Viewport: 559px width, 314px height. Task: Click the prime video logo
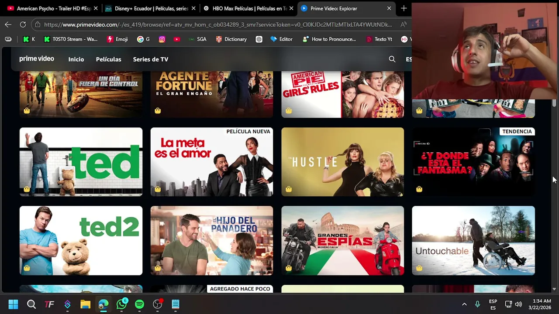pos(37,59)
